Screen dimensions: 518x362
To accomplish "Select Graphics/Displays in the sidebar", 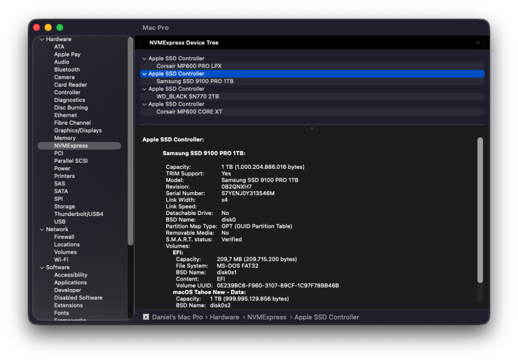I will point(78,131).
